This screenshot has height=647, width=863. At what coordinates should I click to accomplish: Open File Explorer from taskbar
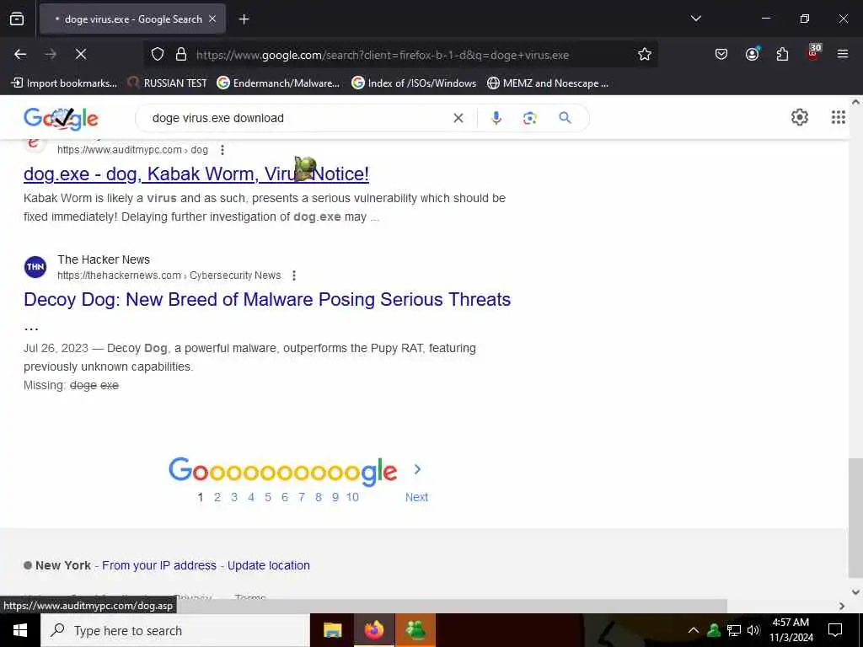click(x=332, y=630)
